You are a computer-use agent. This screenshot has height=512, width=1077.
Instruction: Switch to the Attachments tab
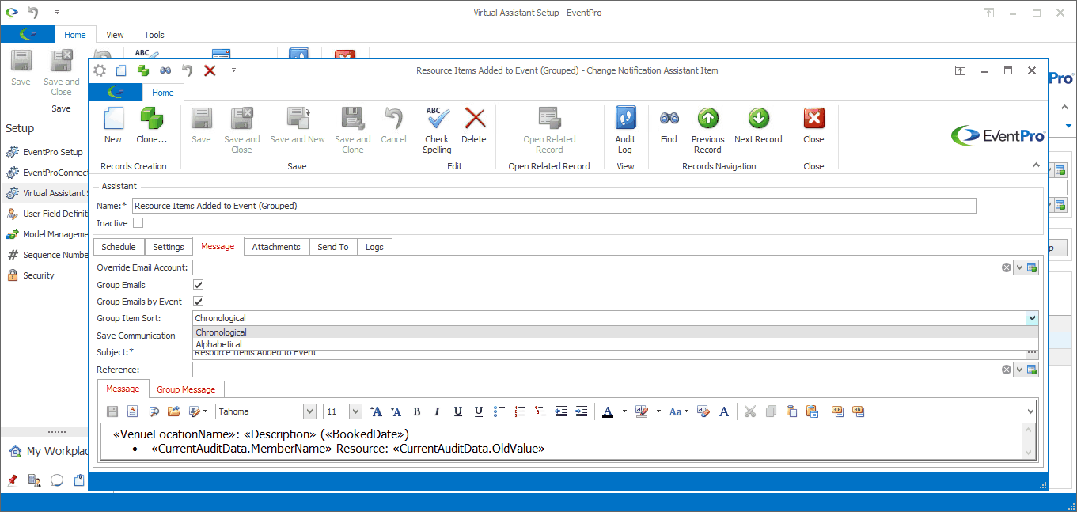point(276,247)
